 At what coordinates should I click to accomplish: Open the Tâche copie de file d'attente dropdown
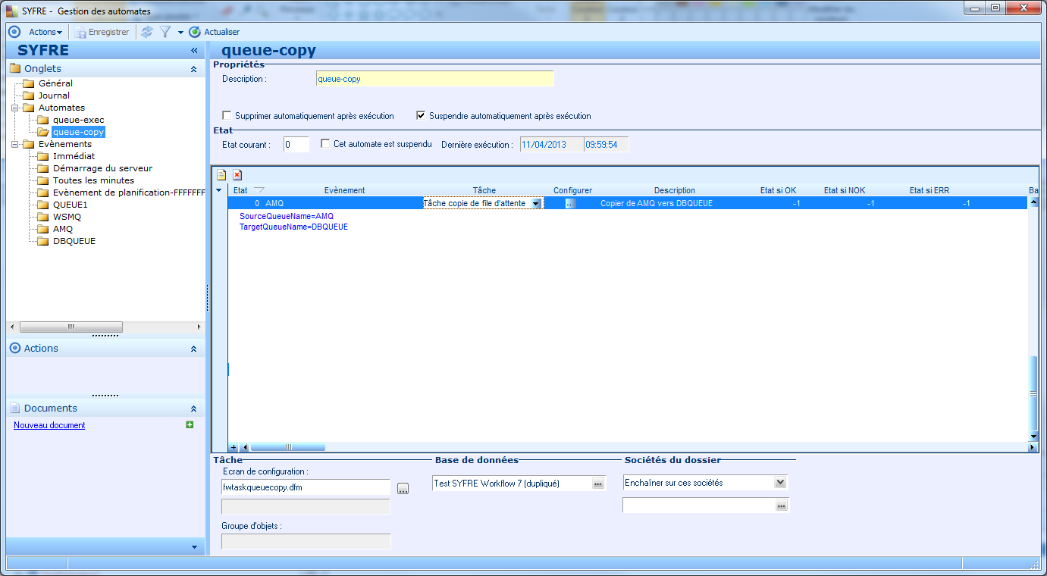pos(536,203)
